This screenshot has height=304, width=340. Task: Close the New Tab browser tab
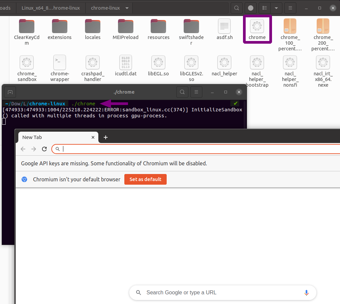[93, 137]
